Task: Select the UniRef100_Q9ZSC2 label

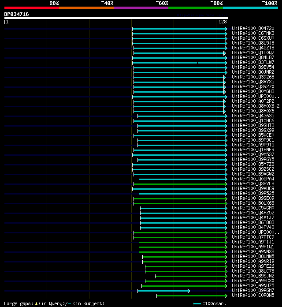Action: [253, 169]
